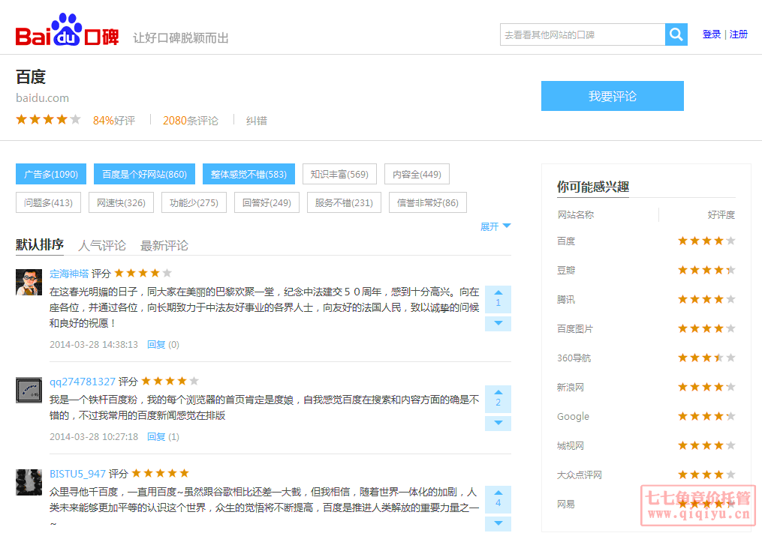Select the 服务不错(231) tag
Viewport: 762px width, 533px height.
point(344,203)
